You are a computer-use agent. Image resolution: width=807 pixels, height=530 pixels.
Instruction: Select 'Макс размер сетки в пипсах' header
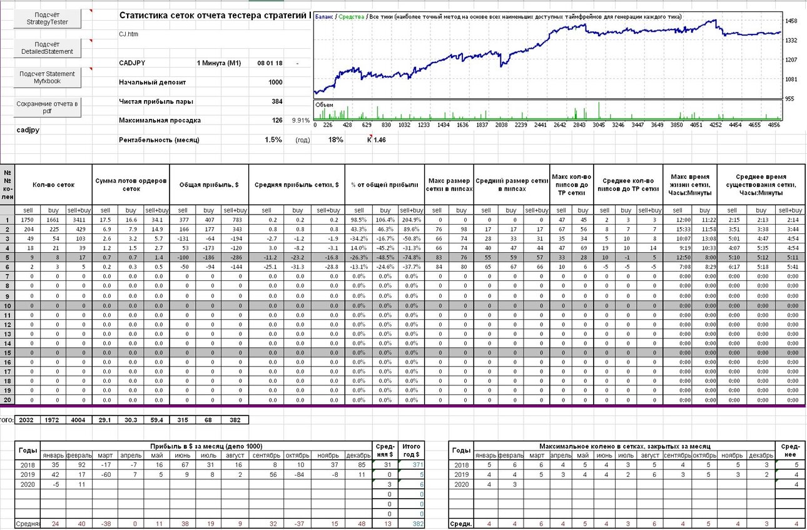[450, 185]
